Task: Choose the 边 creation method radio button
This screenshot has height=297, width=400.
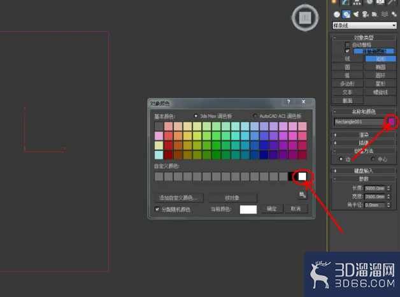Action: click(x=341, y=159)
